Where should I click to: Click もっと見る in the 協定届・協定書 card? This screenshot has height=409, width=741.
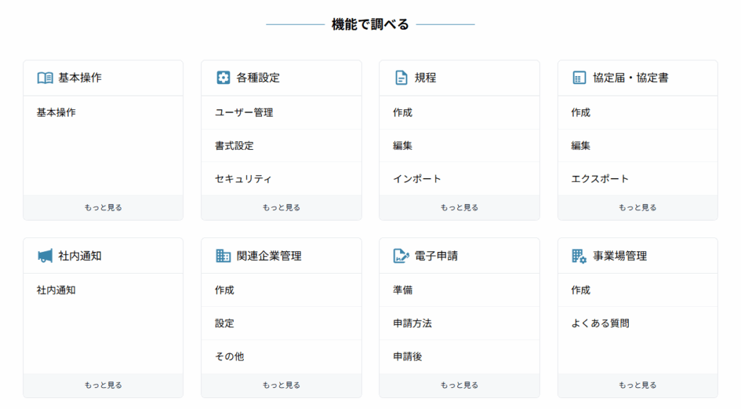tap(638, 208)
